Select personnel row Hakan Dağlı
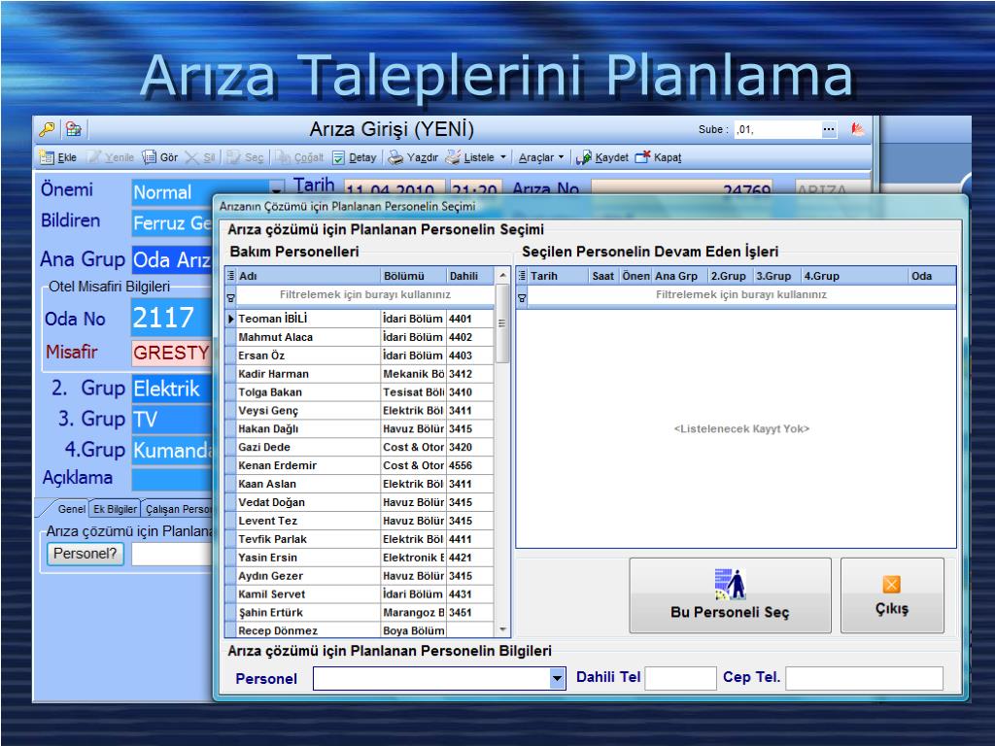 tap(360, 429)
